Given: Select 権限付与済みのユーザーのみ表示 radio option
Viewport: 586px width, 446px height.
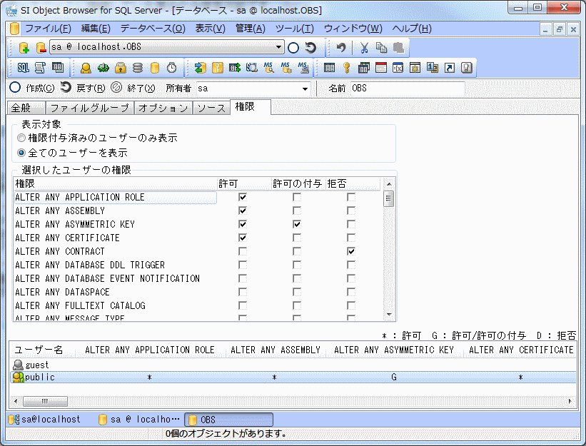Looking at the screenshot, I should (22, 138).
